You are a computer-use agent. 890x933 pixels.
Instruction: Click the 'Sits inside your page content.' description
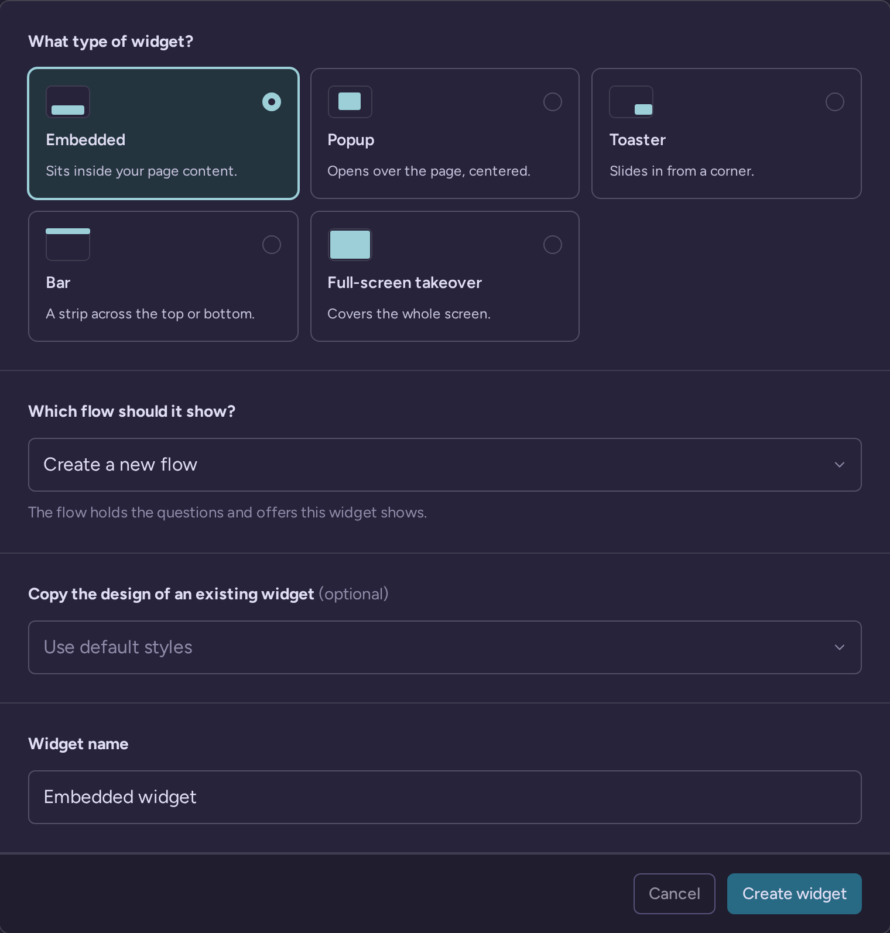[142, 171]
